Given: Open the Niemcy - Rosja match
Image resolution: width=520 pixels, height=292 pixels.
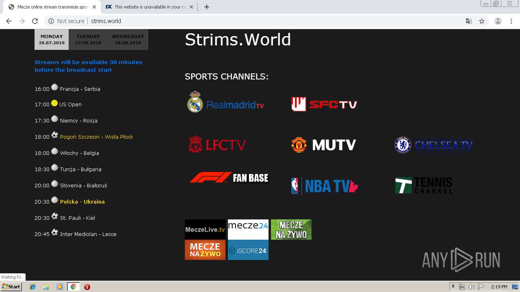Looking at the screenshot, I should 79,120.
